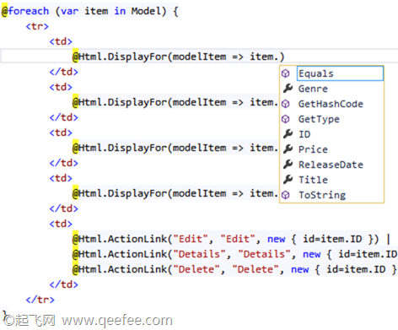Click the 'var' keyword in foreach
Screen dimensions: 398x330
point(69,12)
